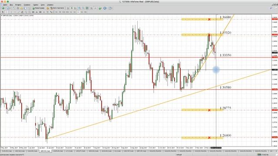Open the Вид menu
This screenshot has height=156, width=278.
click(11, 5)
